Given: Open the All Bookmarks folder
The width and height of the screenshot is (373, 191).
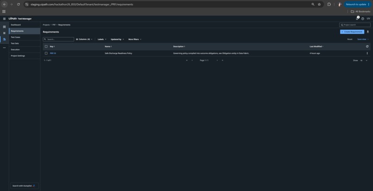Looking at the screenshot, I should pyautogui.click(x=361, y=12).
